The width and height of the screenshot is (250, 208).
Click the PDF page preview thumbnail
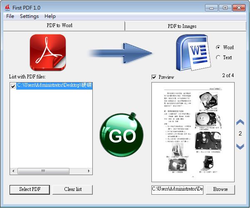coord(193,132)
